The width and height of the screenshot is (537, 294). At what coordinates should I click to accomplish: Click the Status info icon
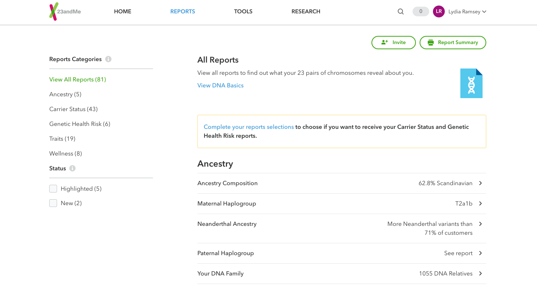tap(73, 168)
